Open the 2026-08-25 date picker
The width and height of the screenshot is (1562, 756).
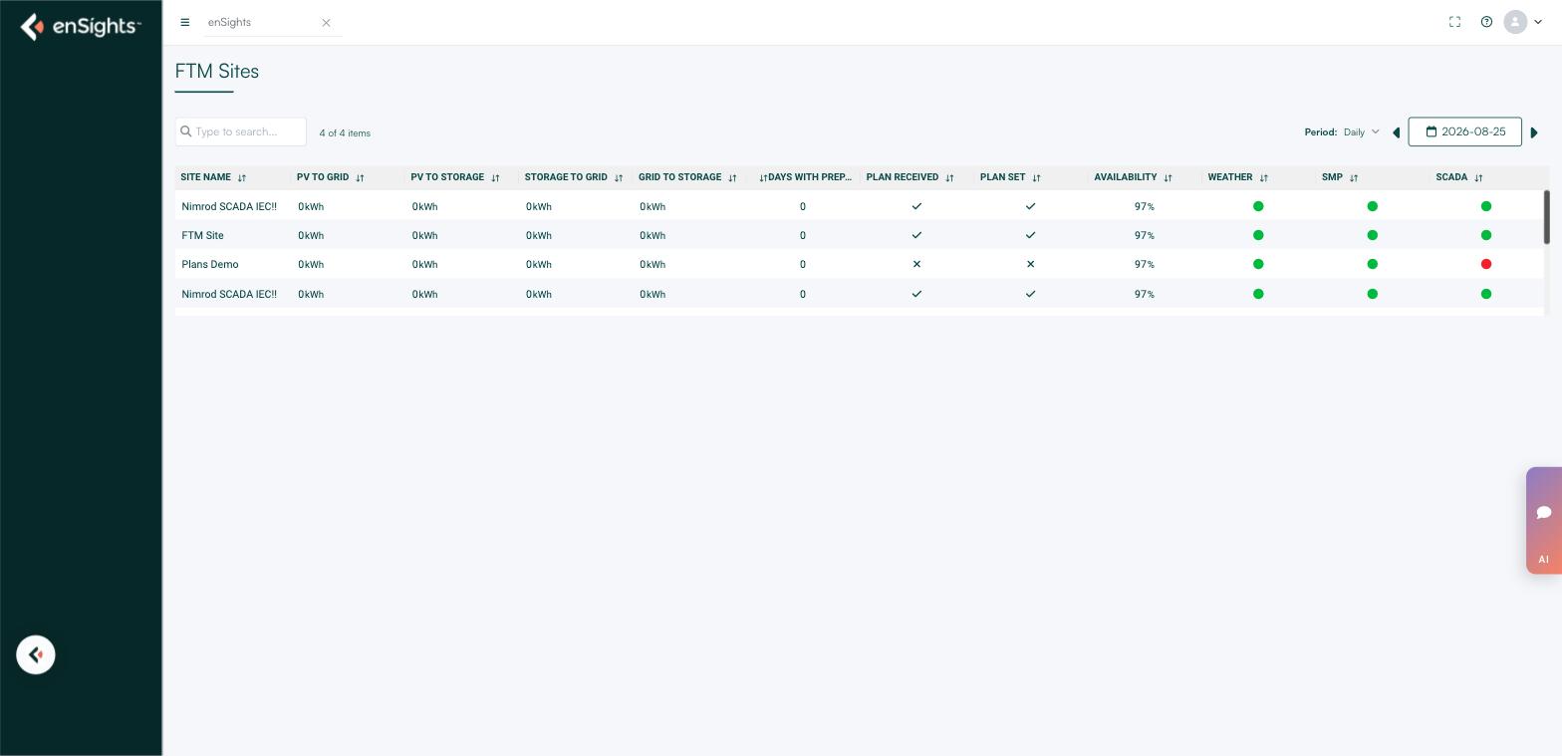(1464, 131)
